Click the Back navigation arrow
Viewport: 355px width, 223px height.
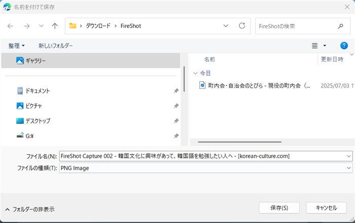[11, 25]
